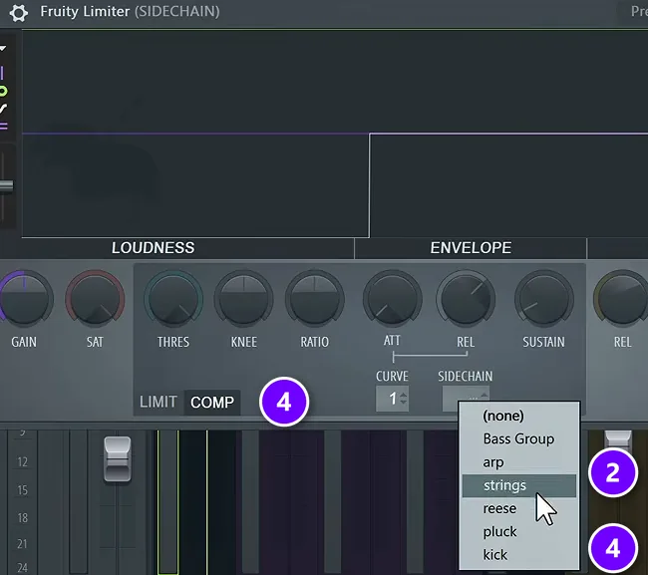Viewport: 648px width, 575px height.
Task: Switch to the COMP tab
Action: 212,402
